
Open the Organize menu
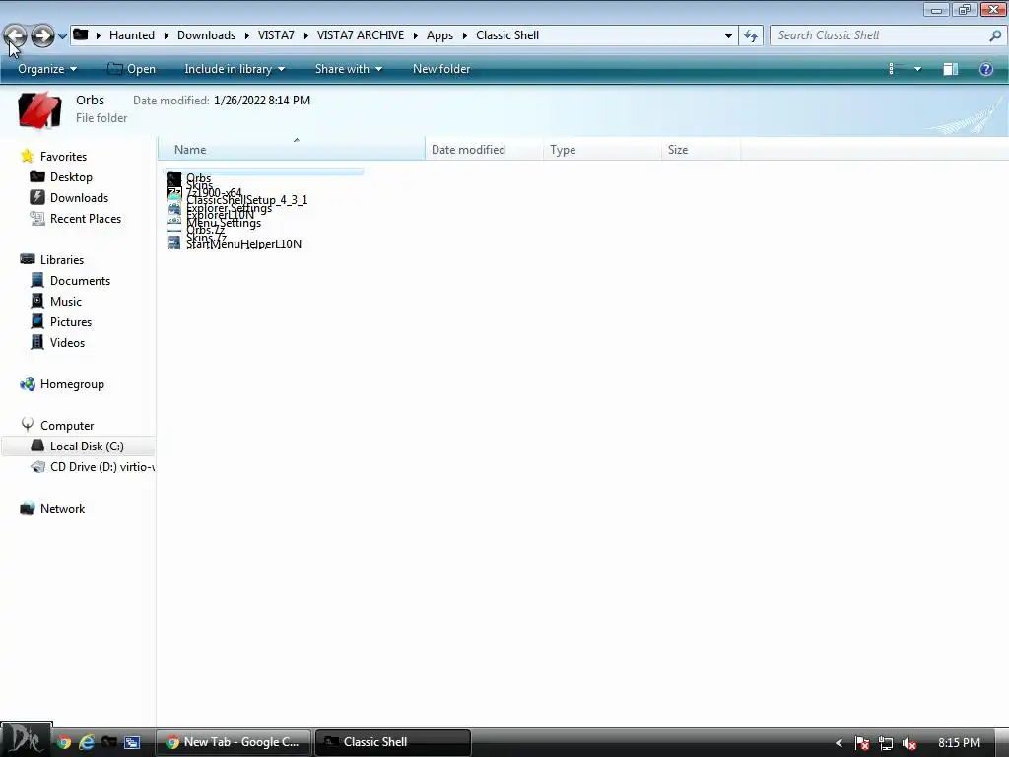click(x=47, y=69)
